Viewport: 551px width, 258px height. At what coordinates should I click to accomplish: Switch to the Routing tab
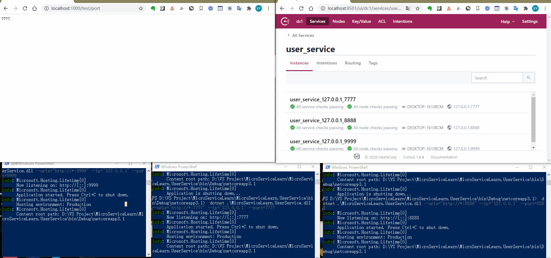[x=353, y=63]
